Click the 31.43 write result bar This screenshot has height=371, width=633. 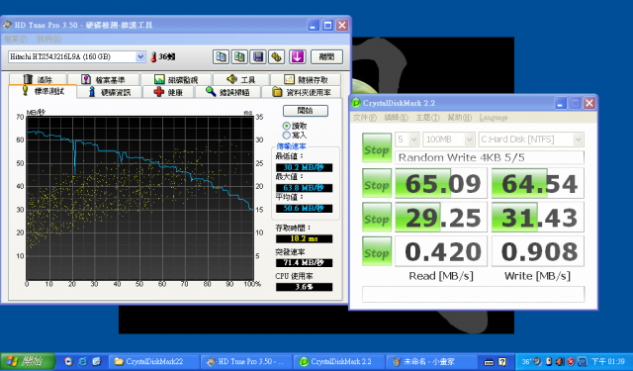pyautogui.click(x=538, y=218)
